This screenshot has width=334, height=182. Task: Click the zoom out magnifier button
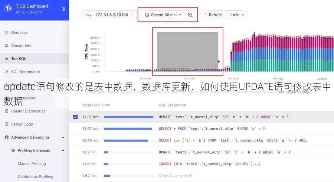coord(190,15)
